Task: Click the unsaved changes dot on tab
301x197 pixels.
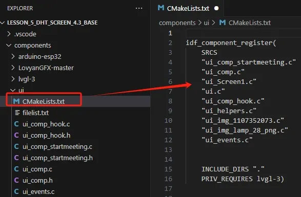Action: click(216, 8)
